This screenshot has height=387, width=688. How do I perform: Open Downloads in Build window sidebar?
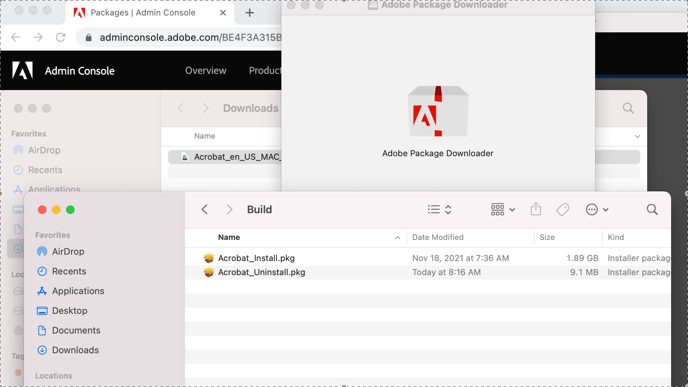click(68, 350)
